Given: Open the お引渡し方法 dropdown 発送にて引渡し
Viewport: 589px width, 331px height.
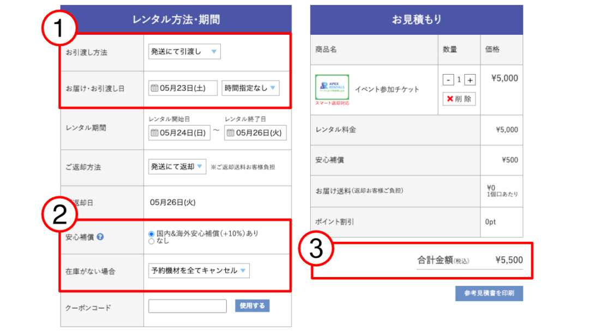Looking at the screenshot, I should point(184,52).
